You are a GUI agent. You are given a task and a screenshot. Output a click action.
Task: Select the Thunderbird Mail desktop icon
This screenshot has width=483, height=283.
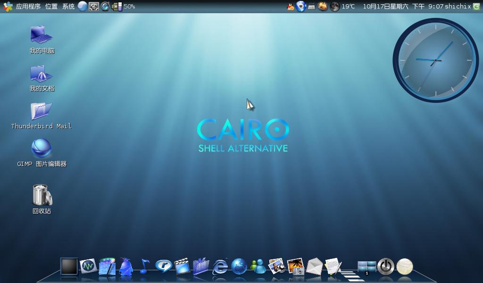click(42, 116)
